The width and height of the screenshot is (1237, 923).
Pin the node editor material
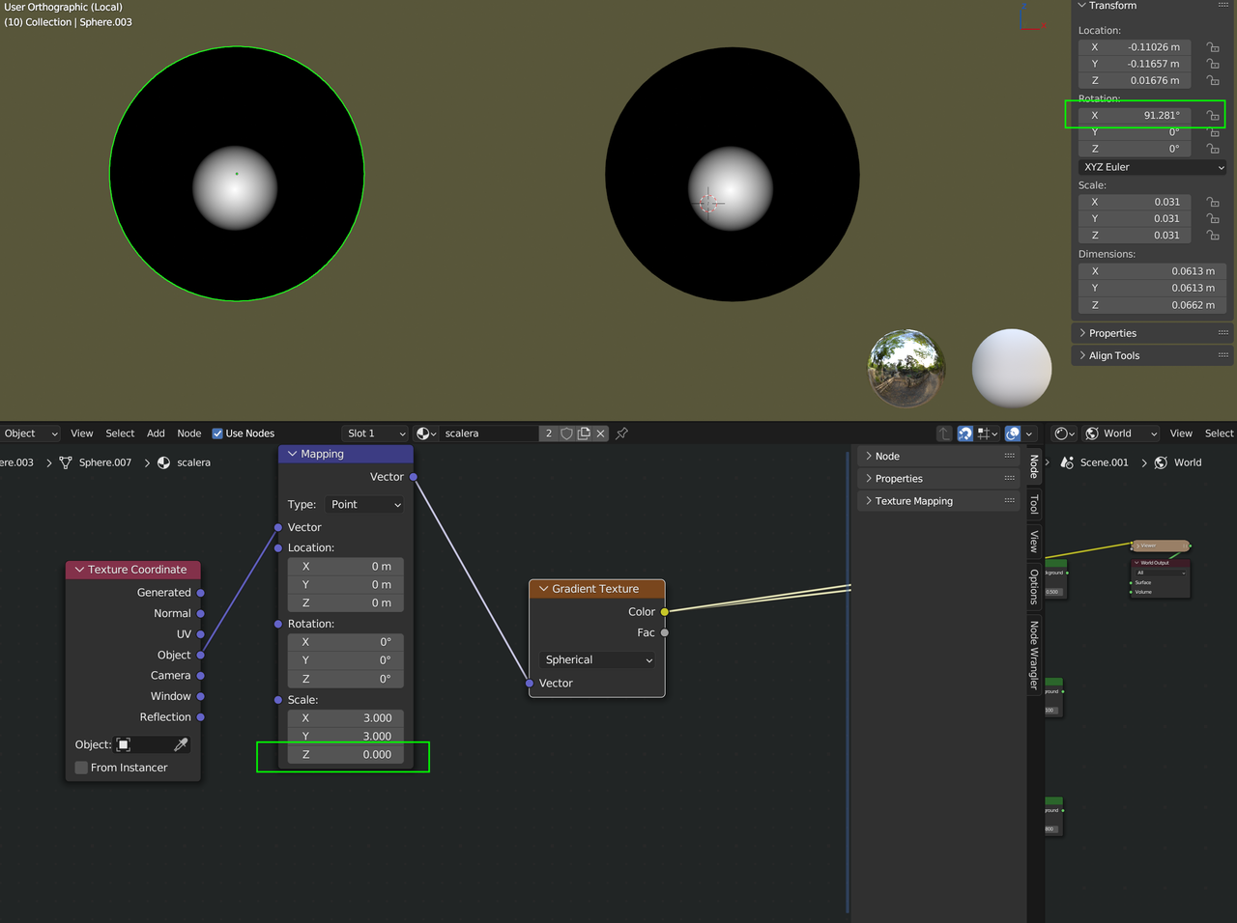[x=621, y=434]
